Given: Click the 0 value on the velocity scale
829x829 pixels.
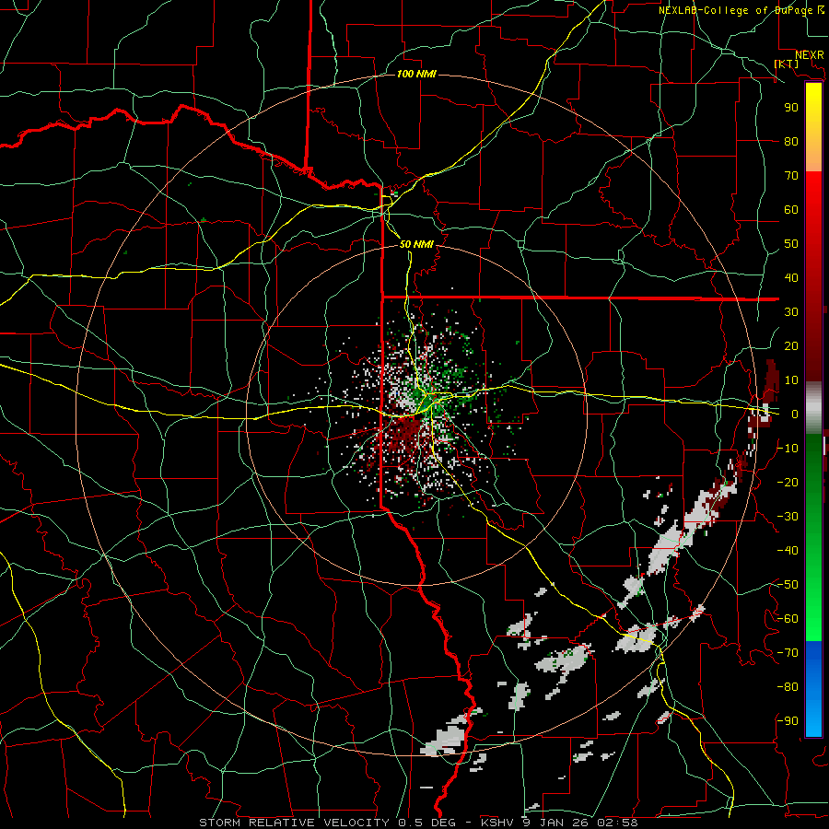Looking at the screenshot, I should coord(795,414).
